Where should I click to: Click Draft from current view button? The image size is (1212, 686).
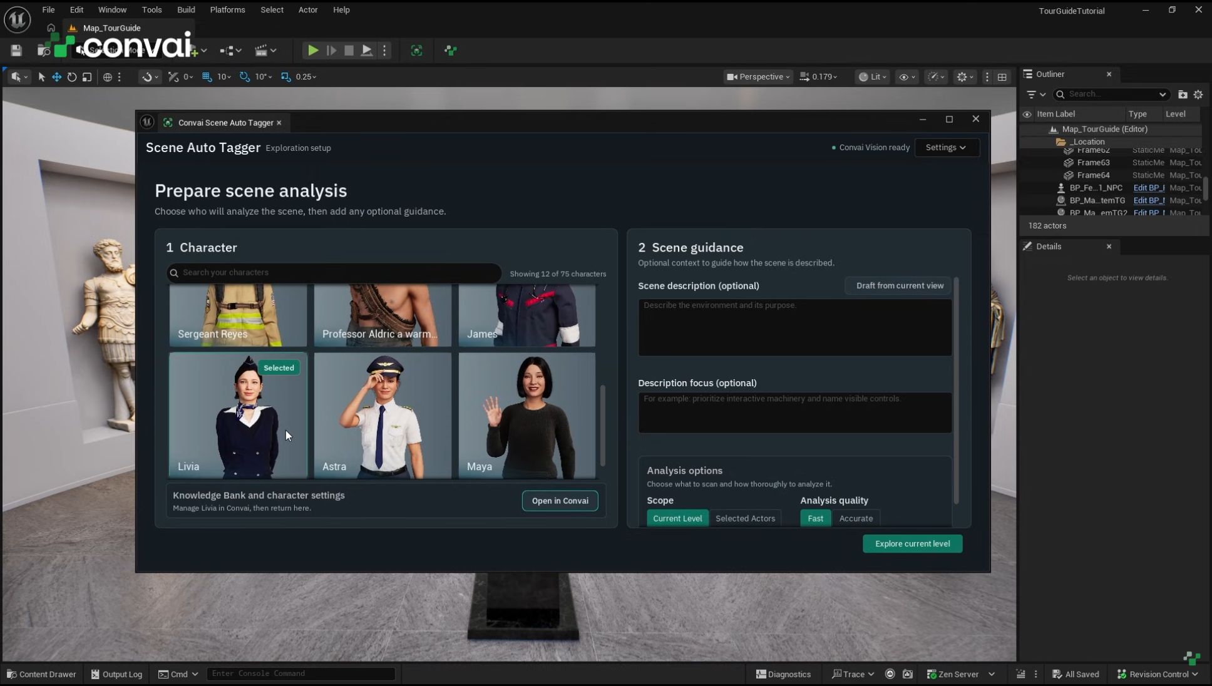[899, 286]
